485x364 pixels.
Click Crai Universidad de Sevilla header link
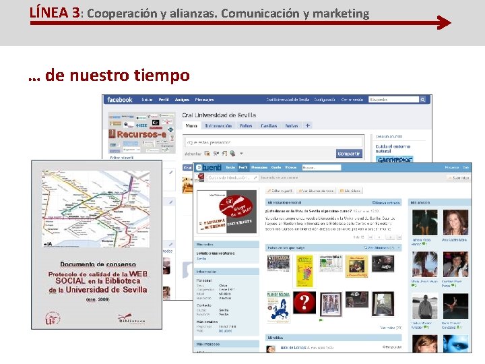pos(288,100)
